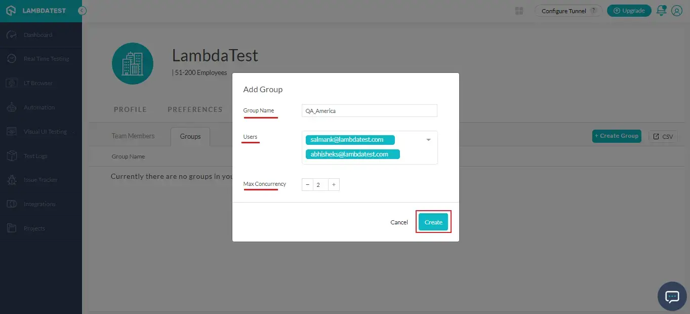
Task: Click the Create button in dialog
Action: point(433,222)
